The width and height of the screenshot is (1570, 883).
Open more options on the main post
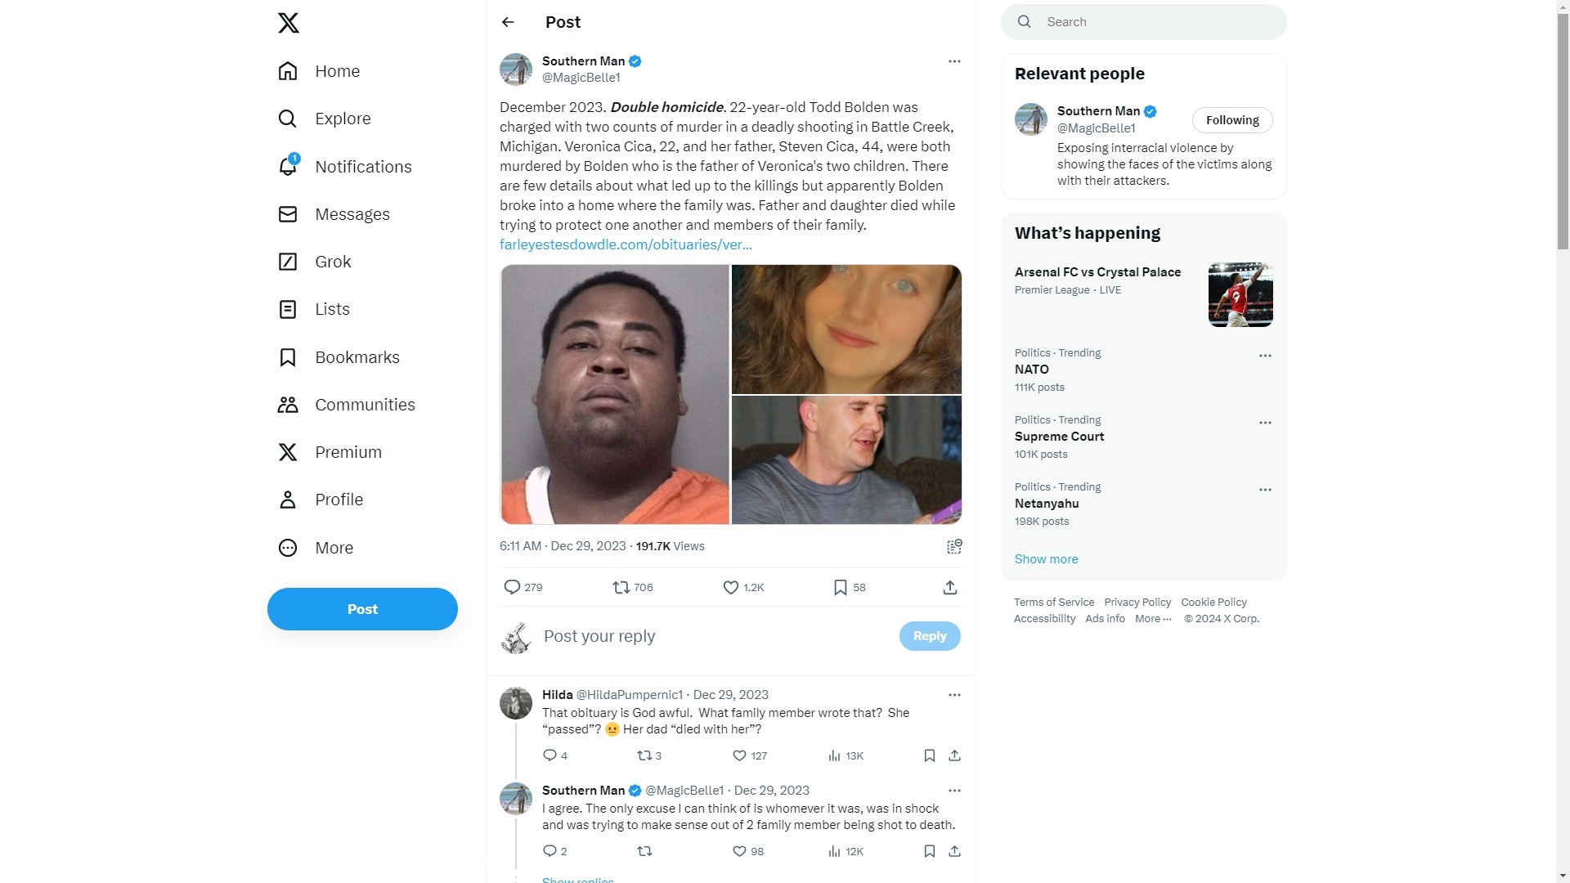tap(954, 61)
